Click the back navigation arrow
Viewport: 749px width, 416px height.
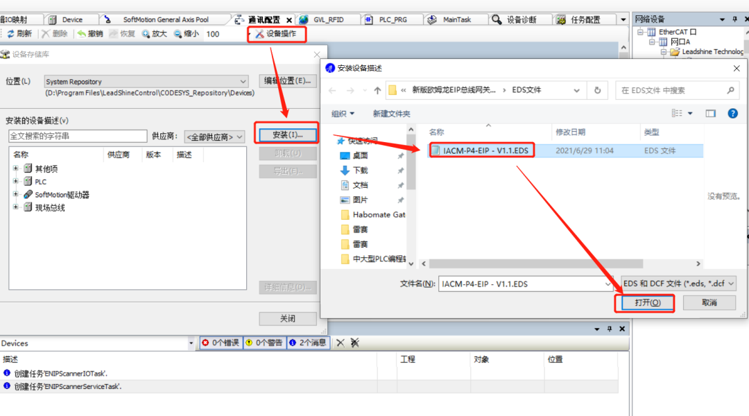point(332,89)
